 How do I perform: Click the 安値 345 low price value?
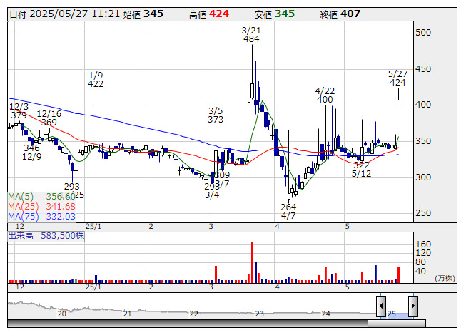click(x=275, y=14)
